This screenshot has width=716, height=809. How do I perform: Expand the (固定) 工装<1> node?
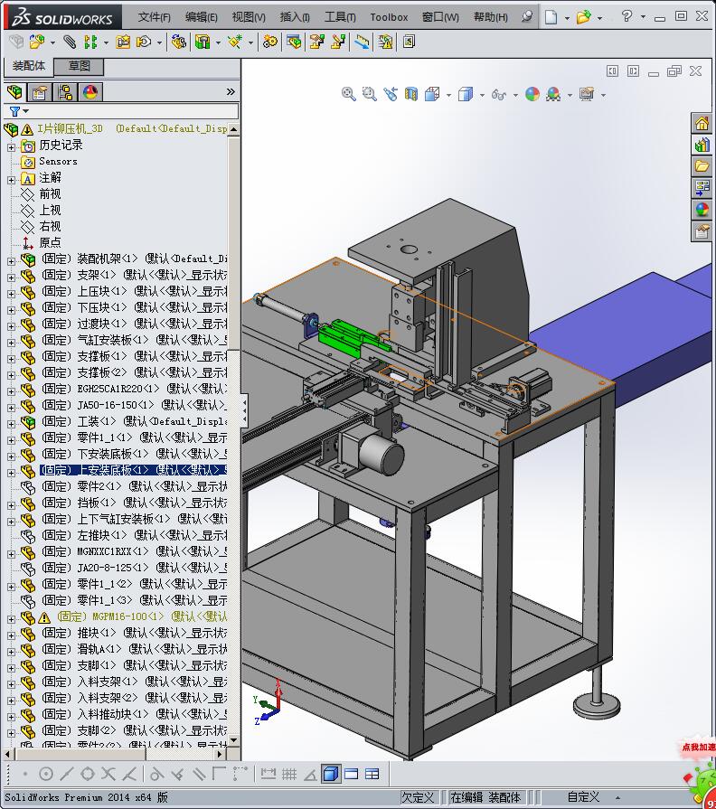(x=12, y=424)
